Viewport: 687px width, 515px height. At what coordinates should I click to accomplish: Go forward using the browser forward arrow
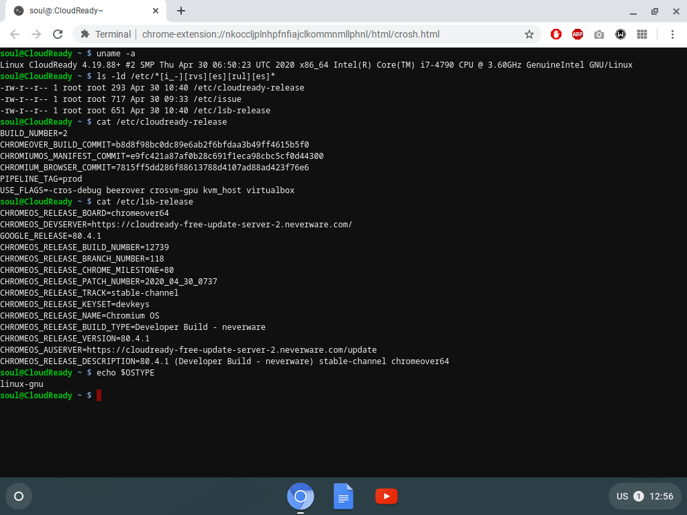pyautogui.click(x=36, y=34)
